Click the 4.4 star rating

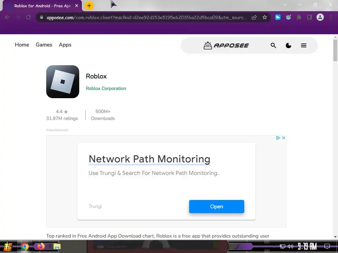[62, 111]
